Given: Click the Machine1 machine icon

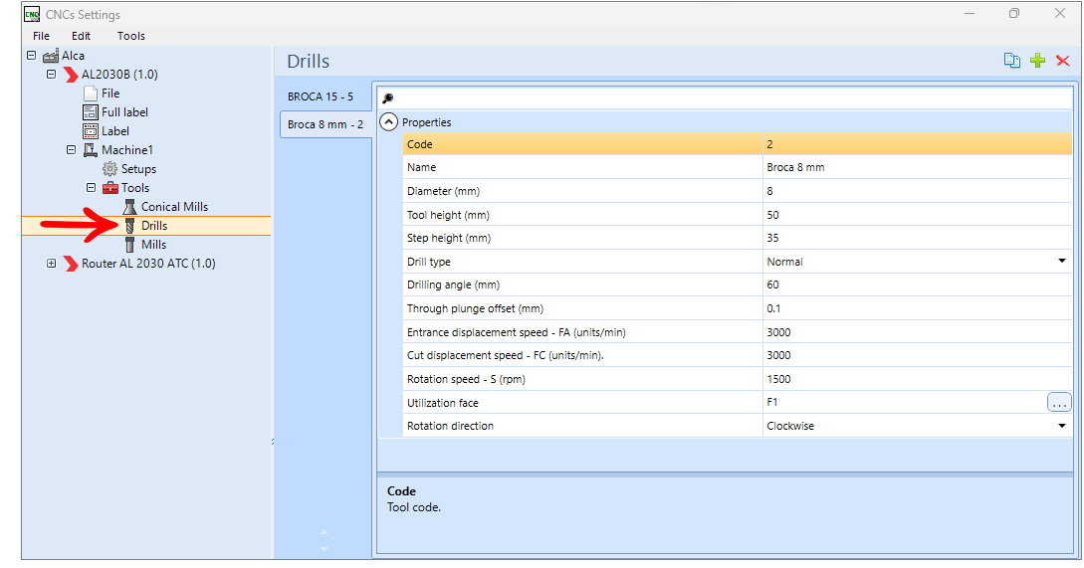Looking at the screenshot, I should (91, 150).
